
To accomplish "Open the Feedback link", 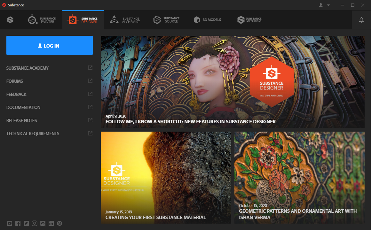I will (16, 94).
